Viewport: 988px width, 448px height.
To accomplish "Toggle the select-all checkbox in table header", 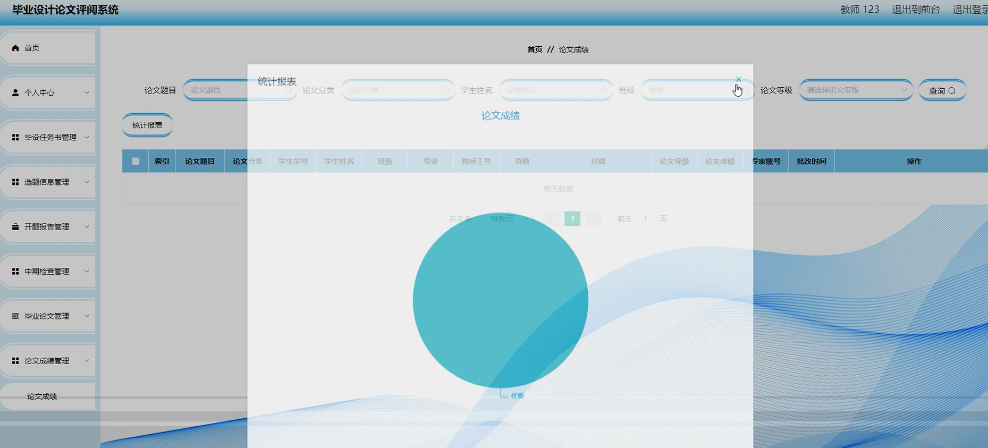I will [136, 161].
